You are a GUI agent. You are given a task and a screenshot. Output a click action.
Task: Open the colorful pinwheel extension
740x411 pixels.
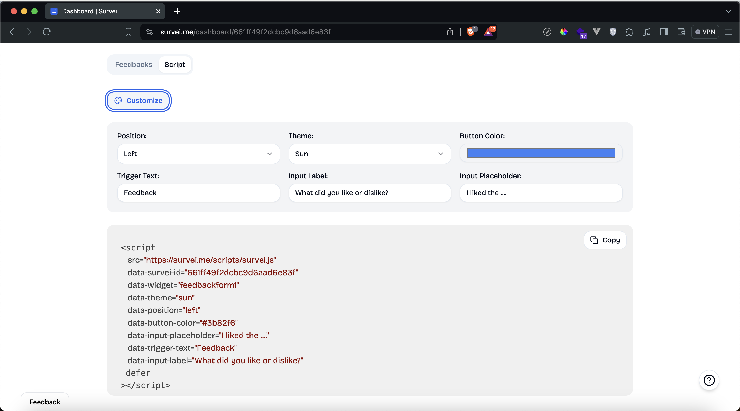(564, 32)
